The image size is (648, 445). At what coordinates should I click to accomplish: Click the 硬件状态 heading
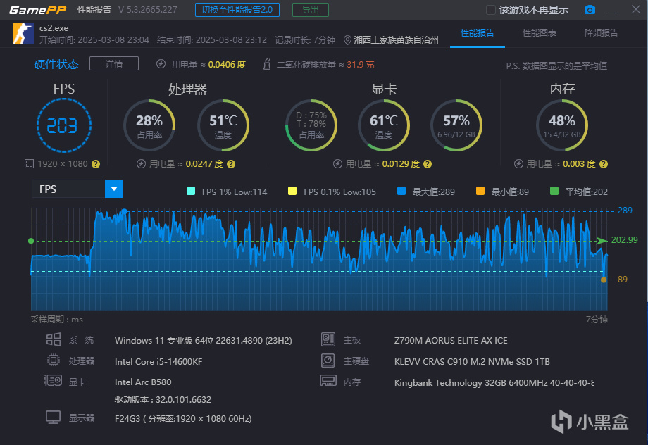coord(56,64)
